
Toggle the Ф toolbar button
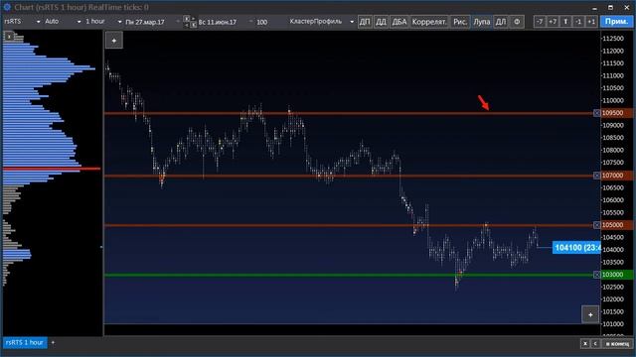pos(517,22)
